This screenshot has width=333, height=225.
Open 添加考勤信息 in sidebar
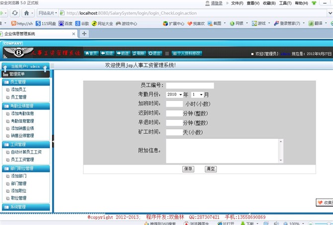(x=22, y=113)
